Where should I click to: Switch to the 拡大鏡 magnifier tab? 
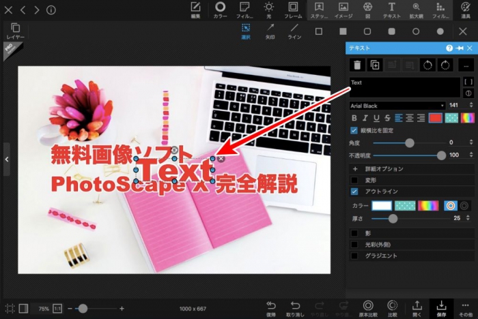click(x=416, y=10)
